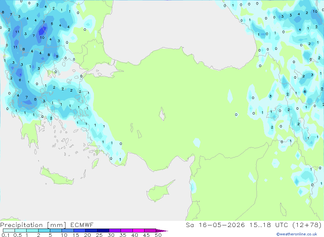Click Lake Tuz outline in central Turkey
This screenshot has height=237, width=324.
click(x=162, y=114)
